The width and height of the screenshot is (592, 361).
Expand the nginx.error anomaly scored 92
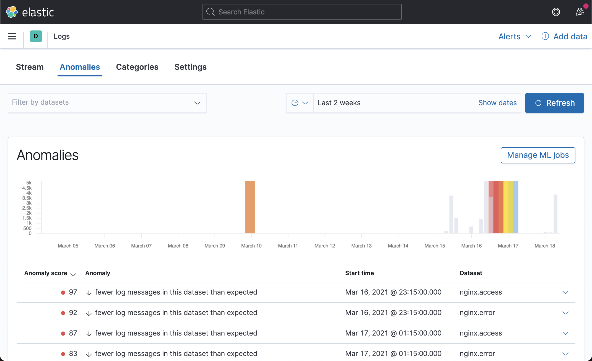(566, 313)
